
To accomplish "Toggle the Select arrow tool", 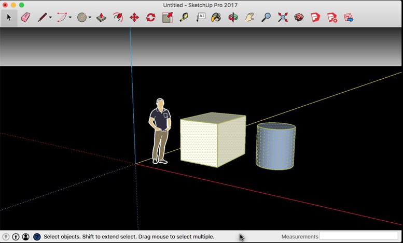I will [9, 18].
